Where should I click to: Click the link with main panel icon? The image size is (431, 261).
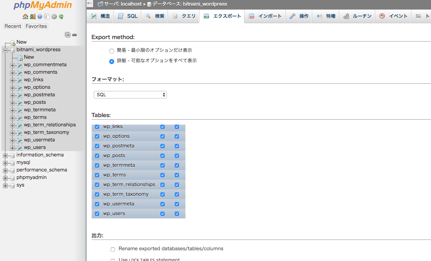coord(74,35)
